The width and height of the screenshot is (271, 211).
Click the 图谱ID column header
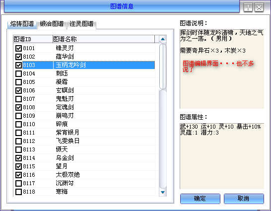(x=33, y=39)
